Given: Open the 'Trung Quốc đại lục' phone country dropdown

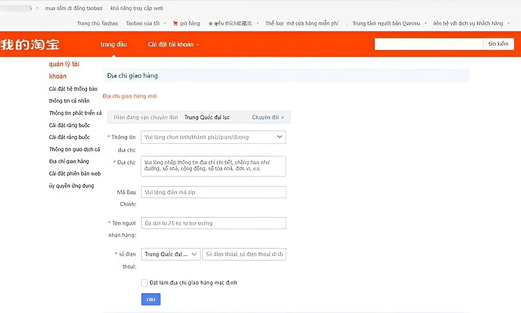Looking at the screenshot, I should coord(171,254).
